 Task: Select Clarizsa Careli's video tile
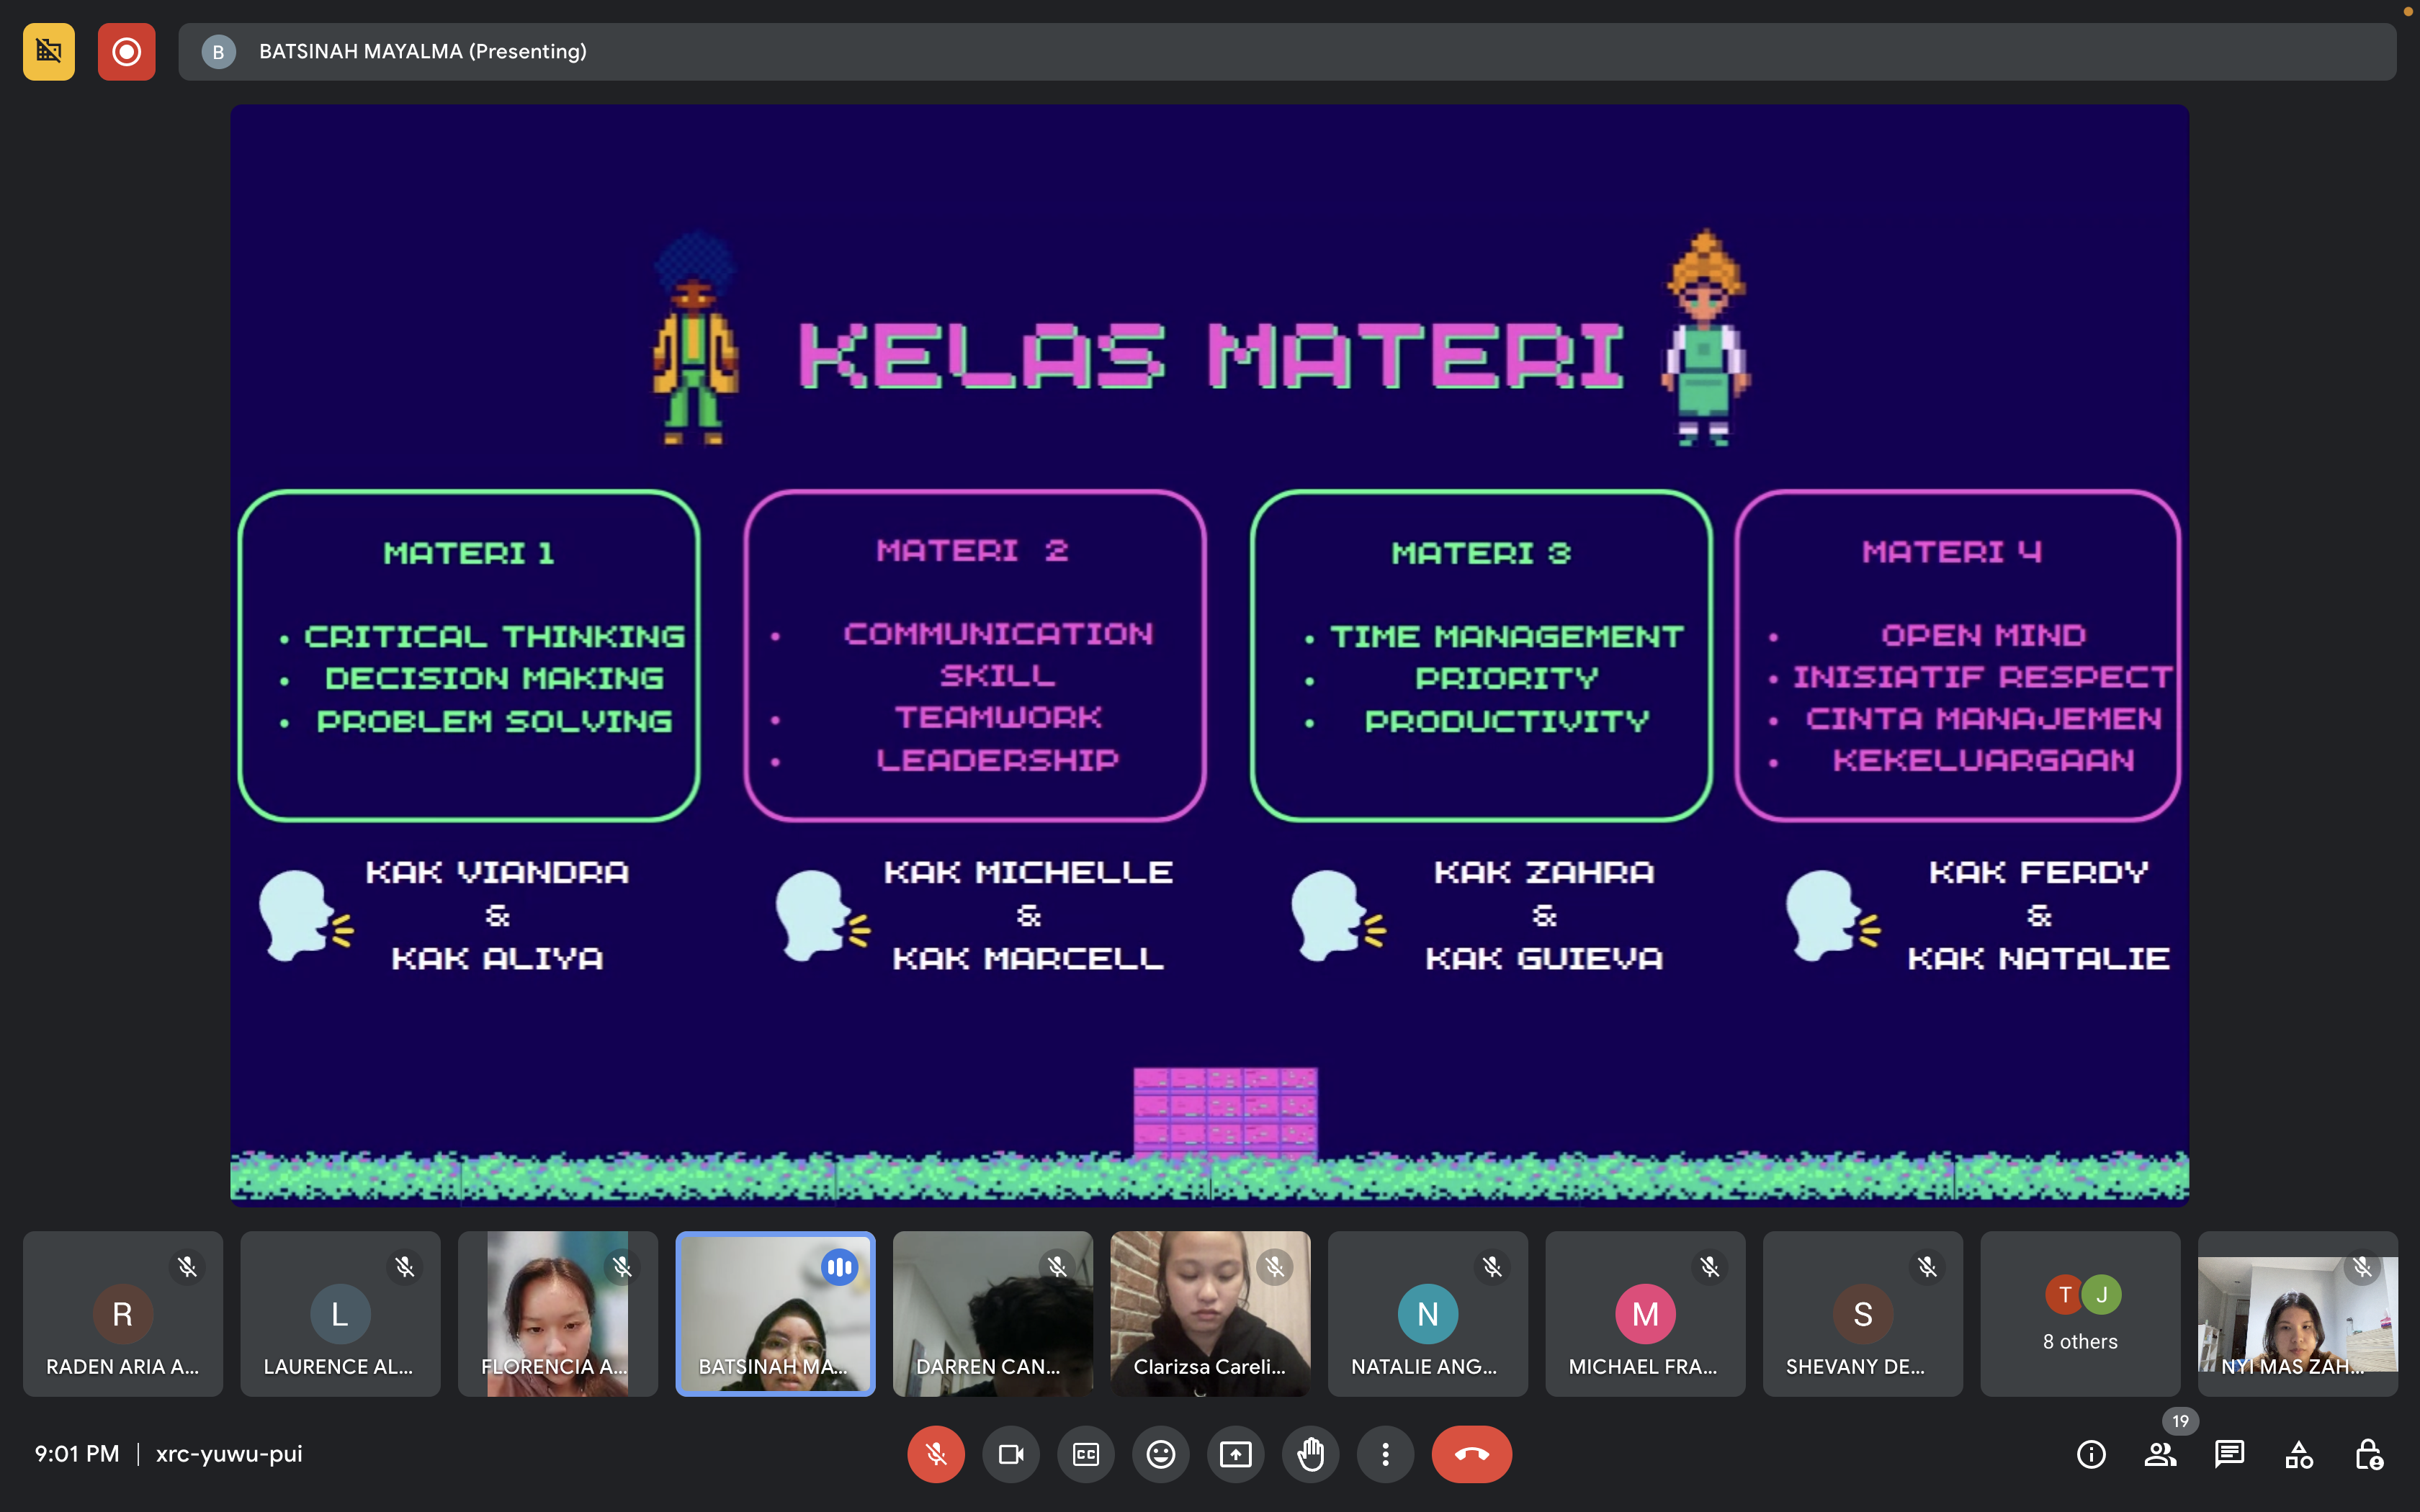[1210, 1313]
